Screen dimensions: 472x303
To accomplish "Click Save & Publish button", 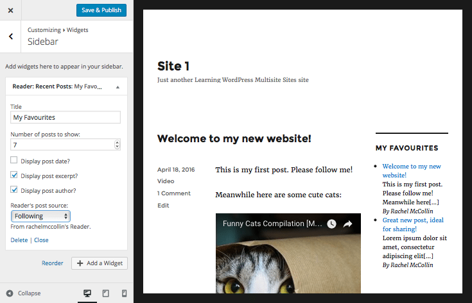I will (101, 10).
